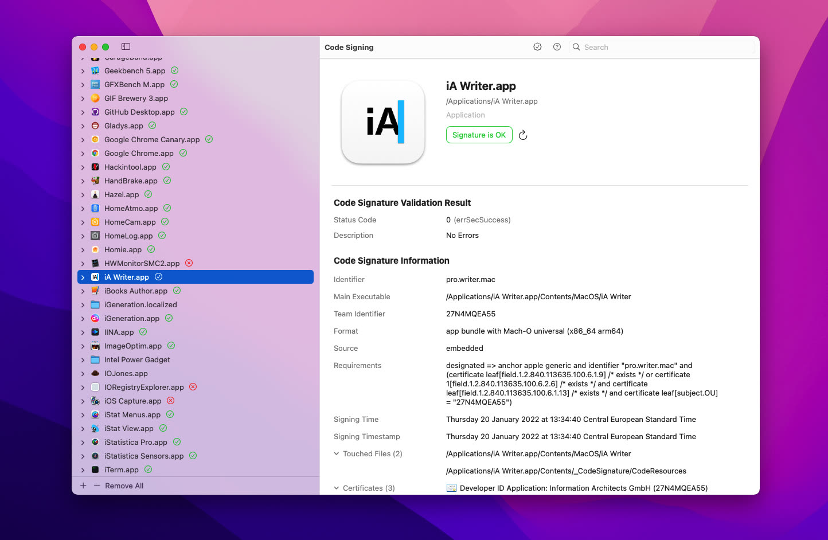
Task: Click into the Search field
Action: click(662, 47)
